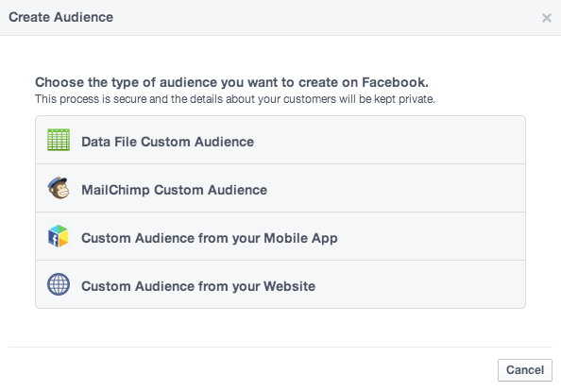Viewport: 561px width, 391px height.
Task: Click the word 'Facebook' in the heading
Action: pyautogui.click(x=395, y=82)
